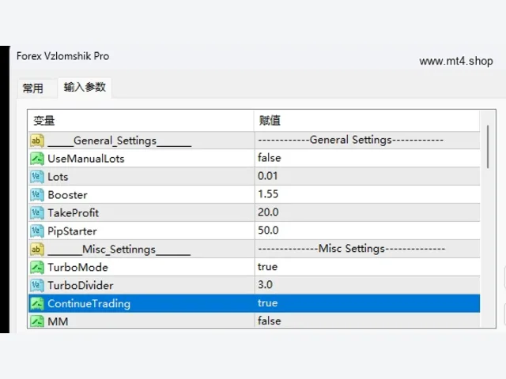506x379 pixels.
Task: Click the boolean icon next to MM
Action: coord(37,321)
